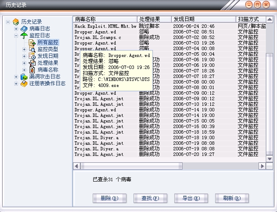Maximize the 历史记录 window
The image size is (277, 212).
click(x=257, y=5)
